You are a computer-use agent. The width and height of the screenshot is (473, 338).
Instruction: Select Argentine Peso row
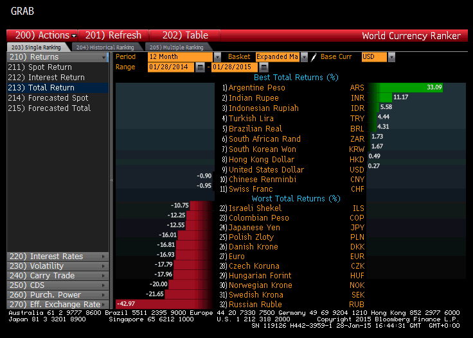tap(293, 88)
